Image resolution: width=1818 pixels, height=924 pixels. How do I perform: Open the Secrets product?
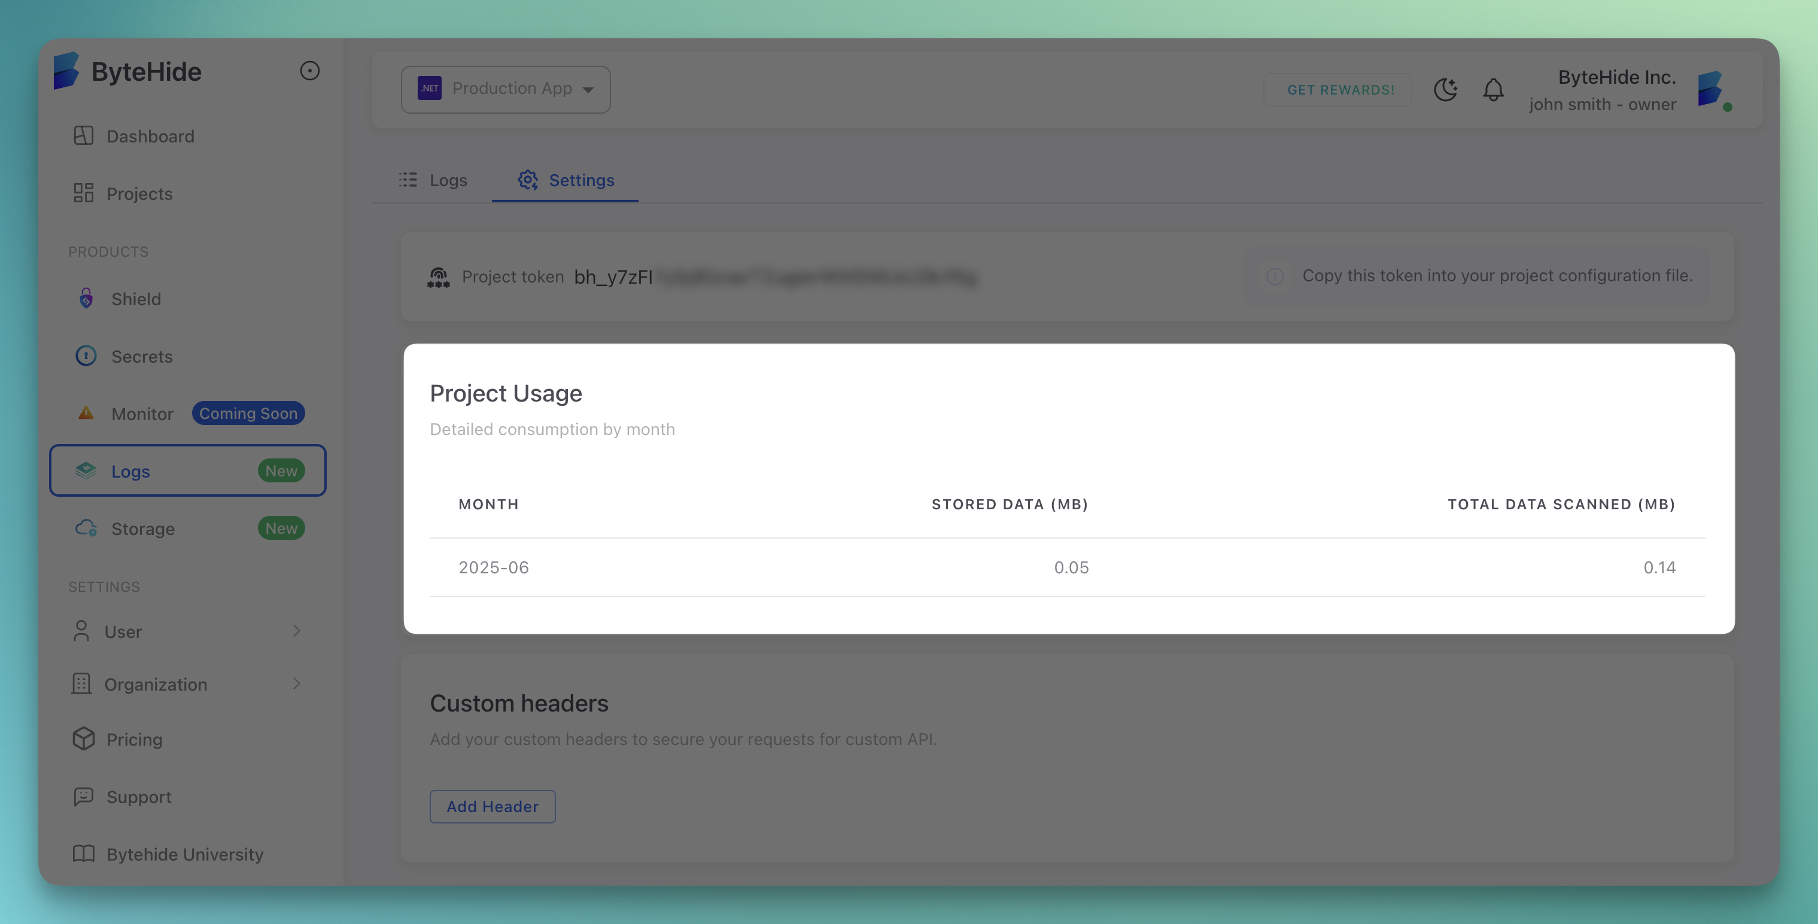[x=141, y=357]
